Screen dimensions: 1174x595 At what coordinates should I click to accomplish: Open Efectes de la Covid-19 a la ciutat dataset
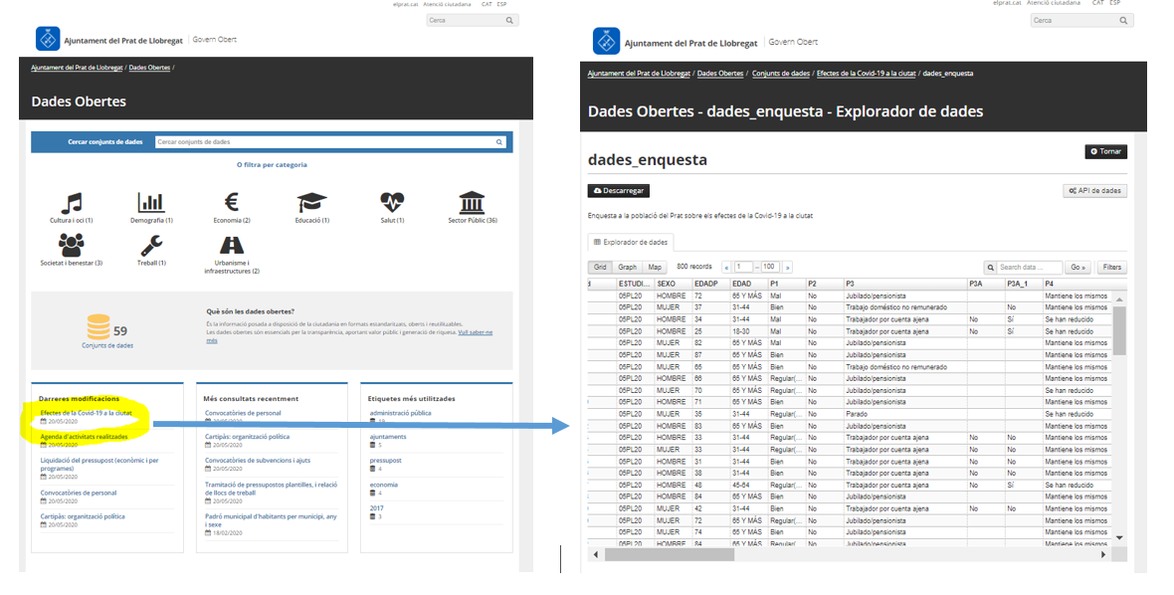click(x=86, y=412)
